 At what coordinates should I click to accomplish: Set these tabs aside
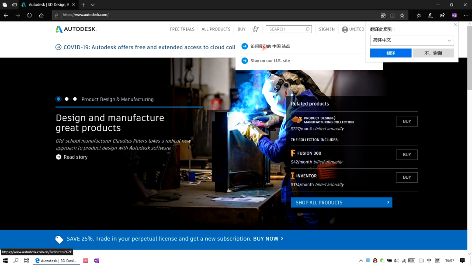pos(14,5)
